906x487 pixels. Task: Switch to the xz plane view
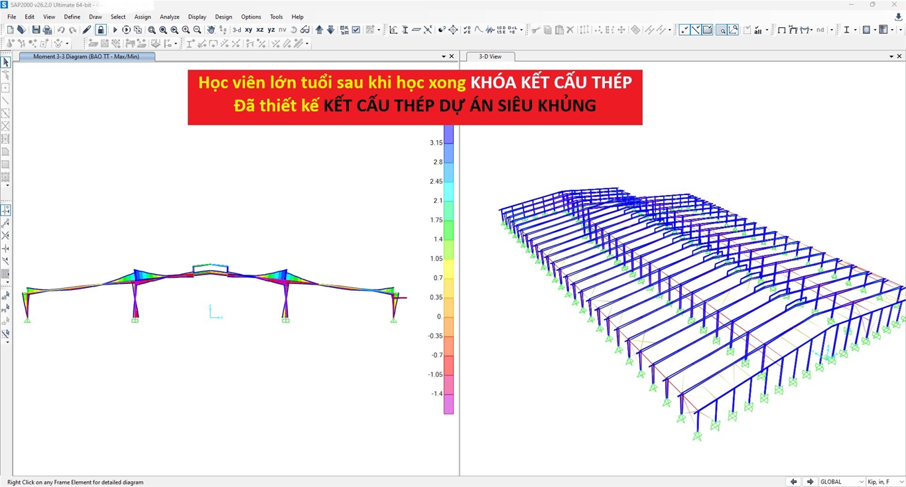click(x=260, y=30)
